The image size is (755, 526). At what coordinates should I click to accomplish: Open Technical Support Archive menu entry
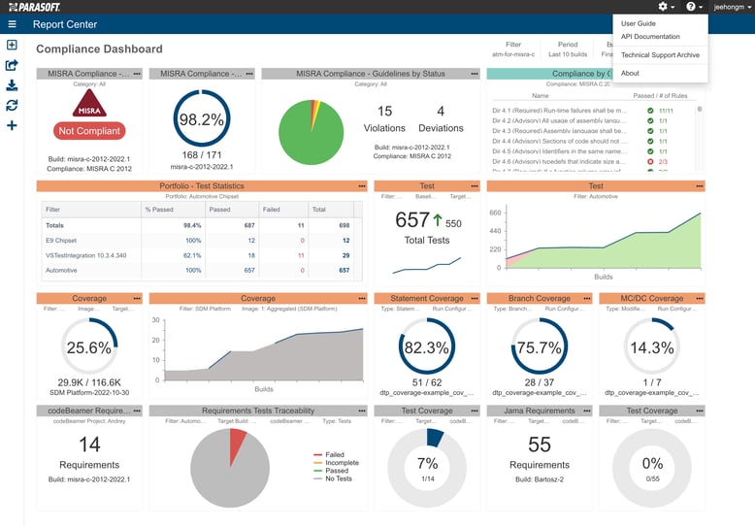(660, 55)
